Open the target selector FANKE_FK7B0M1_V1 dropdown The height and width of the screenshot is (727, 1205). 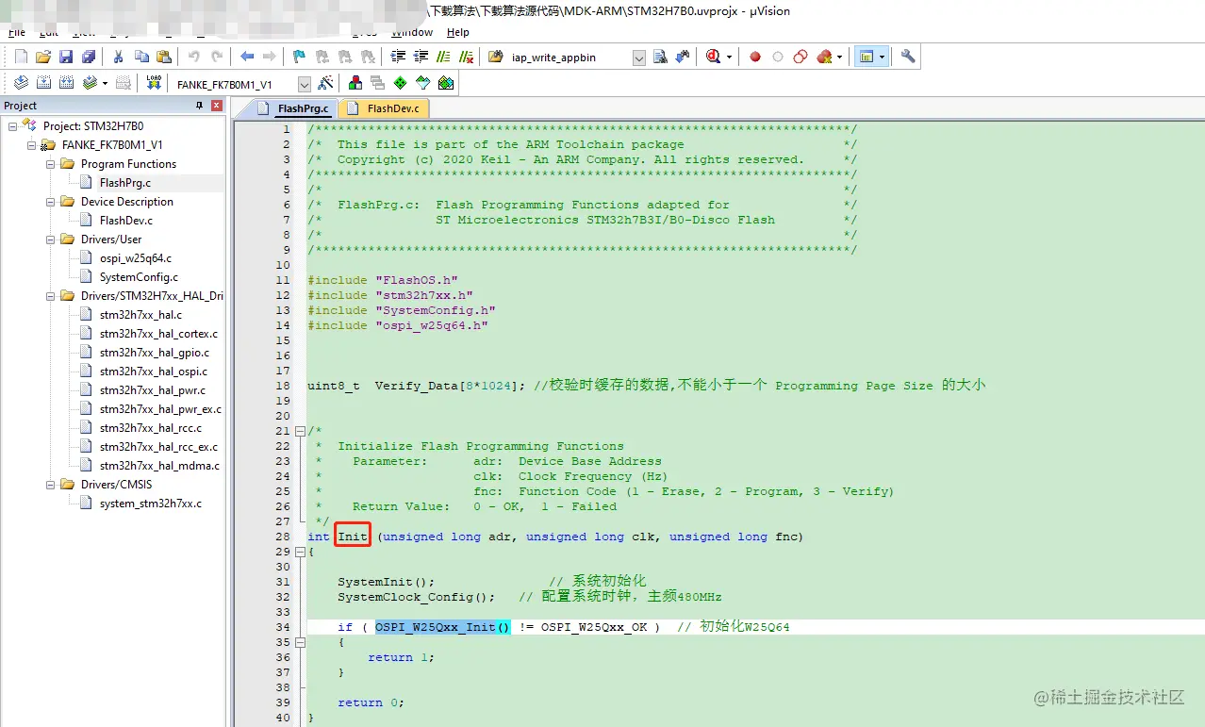(304, 84)
